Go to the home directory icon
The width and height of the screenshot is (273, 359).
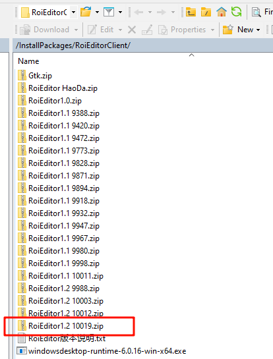pyautogui.click(x=221, y=12)
